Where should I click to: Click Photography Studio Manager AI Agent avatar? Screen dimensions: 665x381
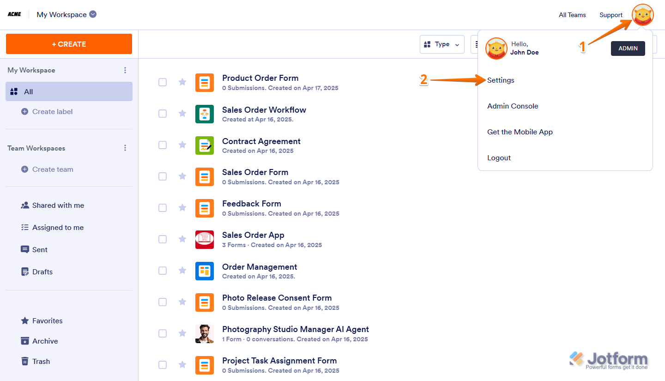click(x=205, y=333)
